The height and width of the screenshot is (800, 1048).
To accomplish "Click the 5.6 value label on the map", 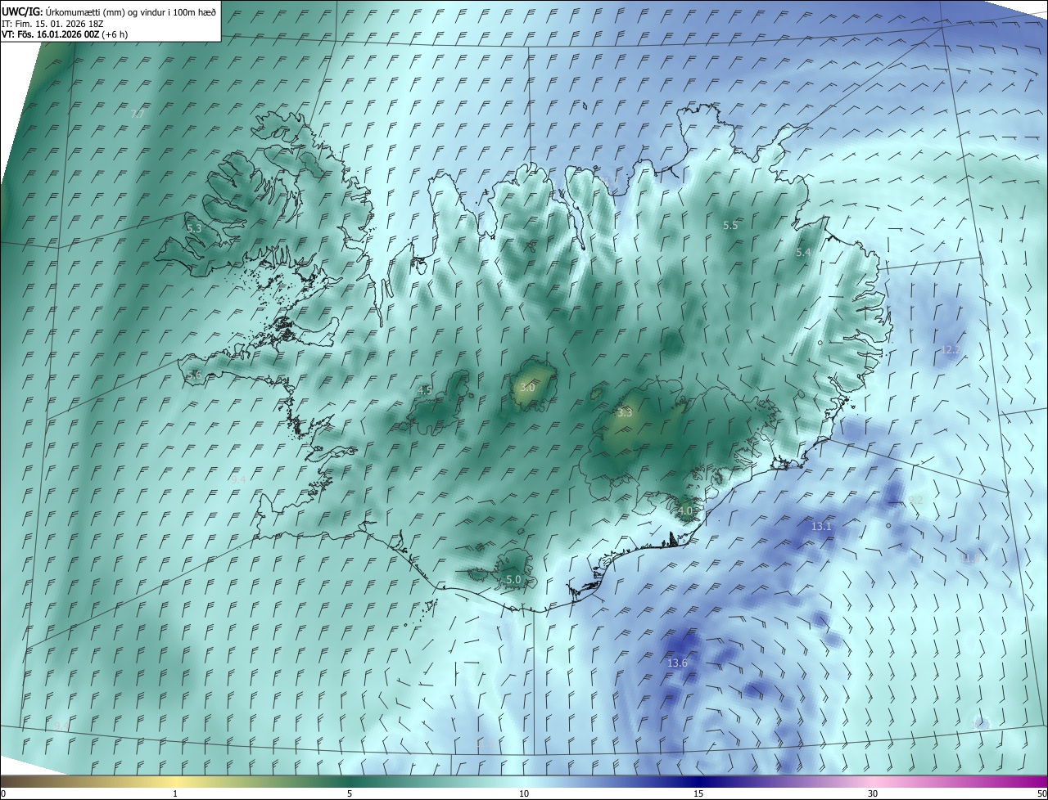I will click(x=194, y=375).
